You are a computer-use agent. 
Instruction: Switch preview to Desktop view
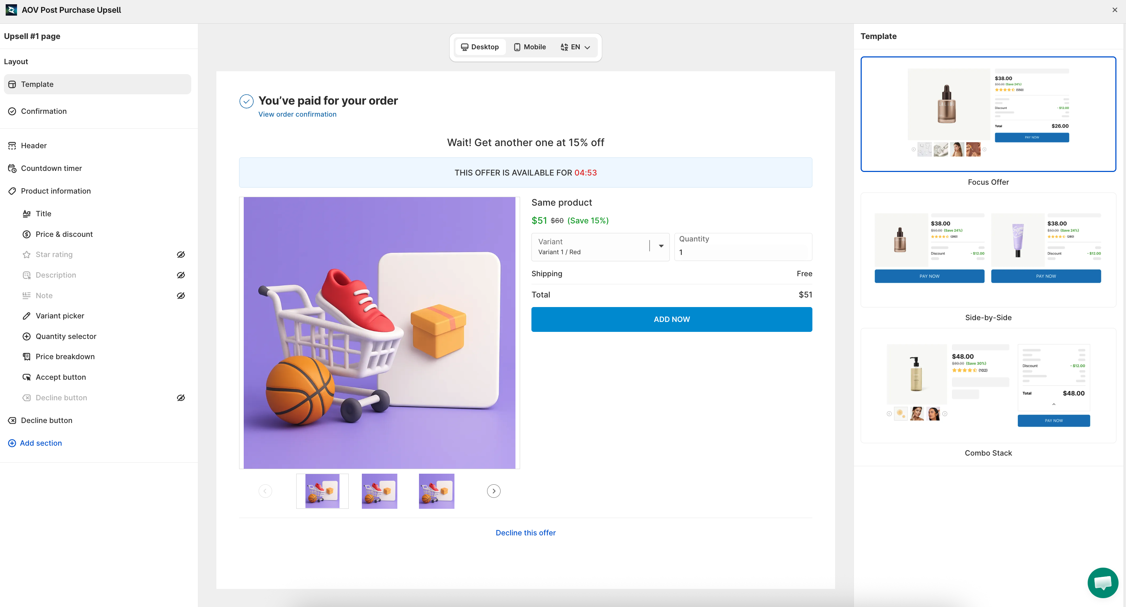(x=480, y=47)
